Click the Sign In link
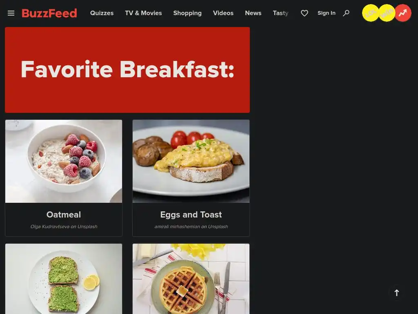 [x=326, y=13]
